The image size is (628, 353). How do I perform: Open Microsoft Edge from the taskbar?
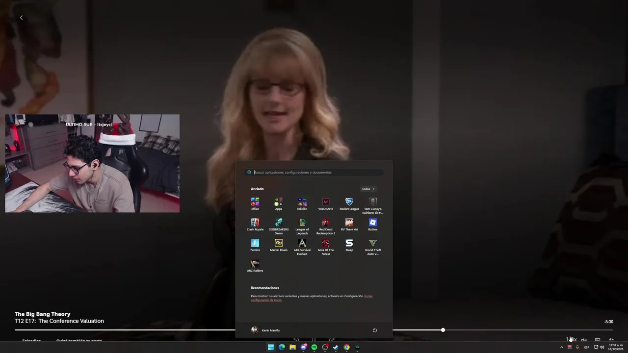click(282, 347)
